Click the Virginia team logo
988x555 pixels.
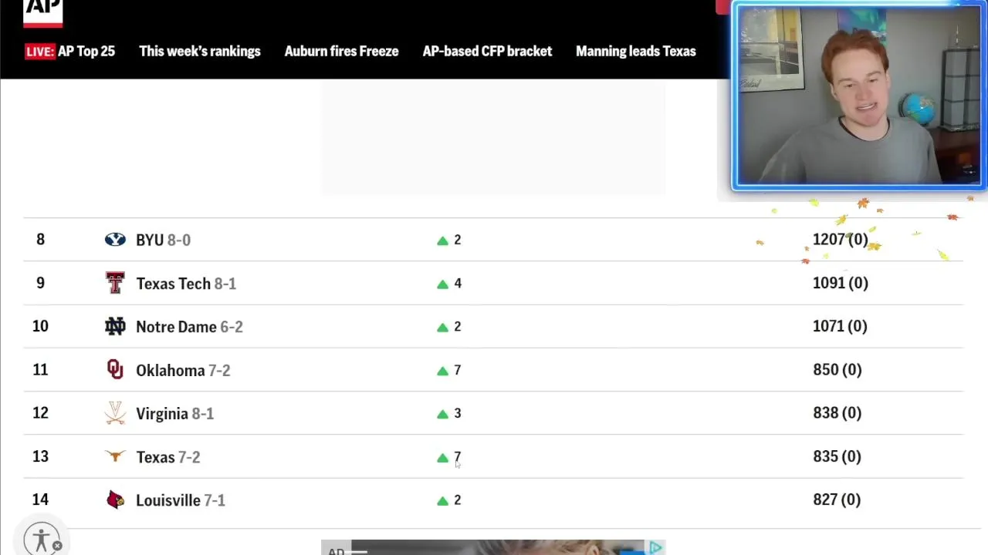(115, 413)
